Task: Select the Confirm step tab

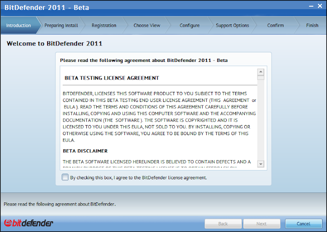Action: 275,25
